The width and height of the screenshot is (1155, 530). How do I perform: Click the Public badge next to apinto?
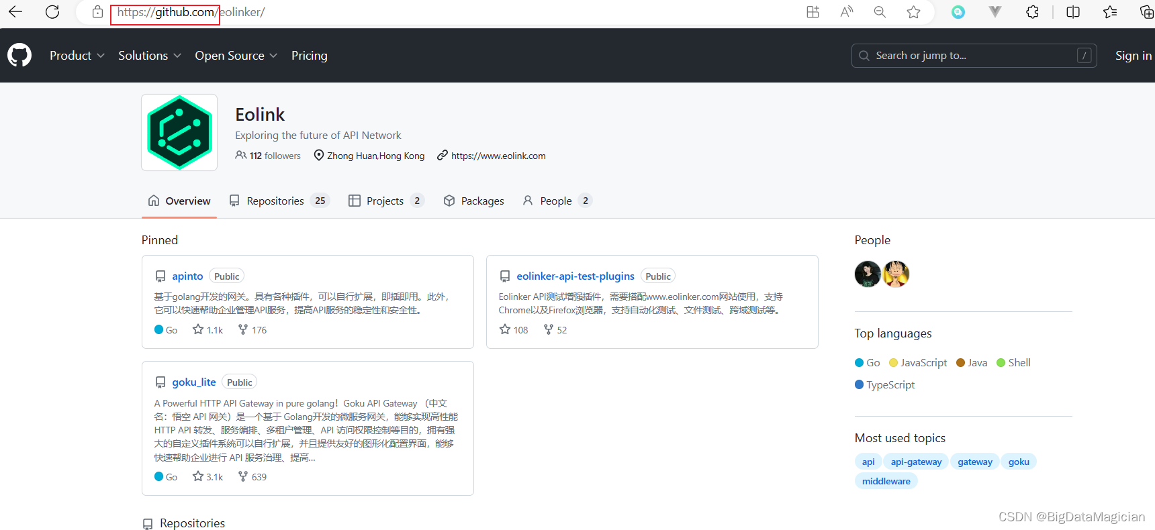pyautogui.click(x=227, y=276)
